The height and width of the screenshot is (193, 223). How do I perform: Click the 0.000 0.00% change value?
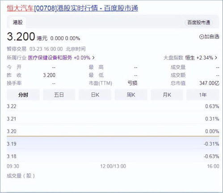(65, 38)
